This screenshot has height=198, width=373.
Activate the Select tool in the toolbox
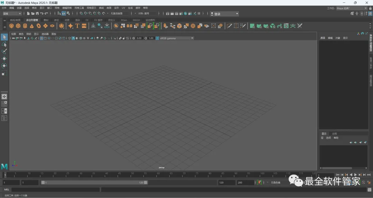pos(4,37)
